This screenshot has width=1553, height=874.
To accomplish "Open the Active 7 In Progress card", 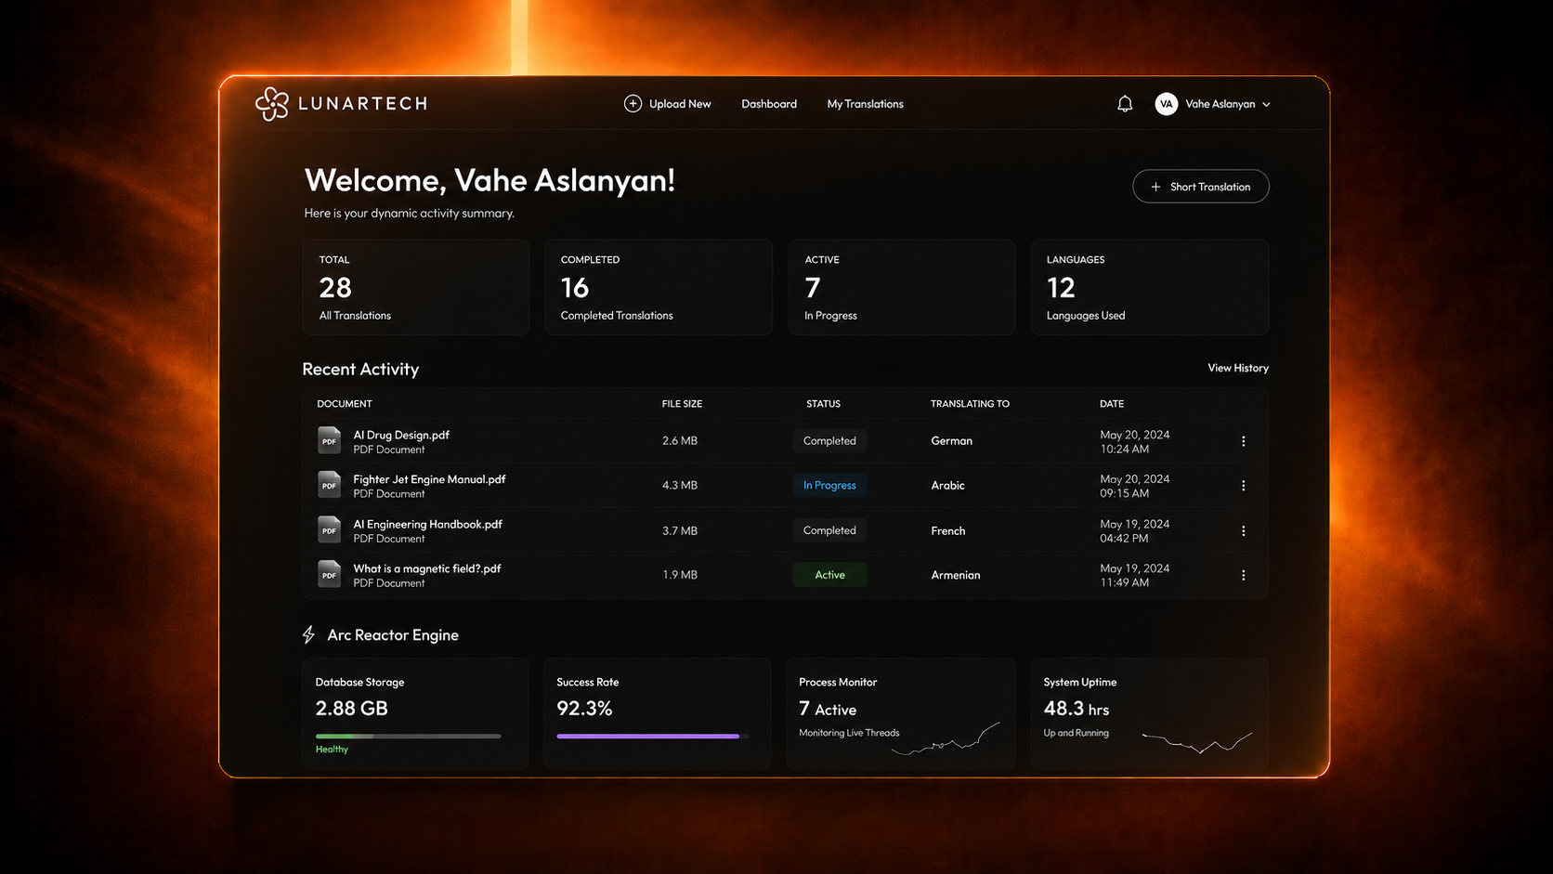I will 902,287.
